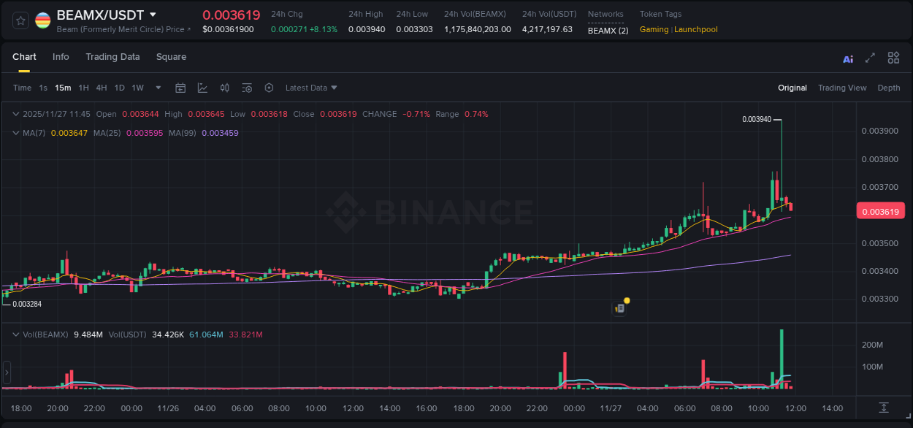Click the red current price label 0.003619
Viewport: 913px width, 428px height.
tap(881, 210)
